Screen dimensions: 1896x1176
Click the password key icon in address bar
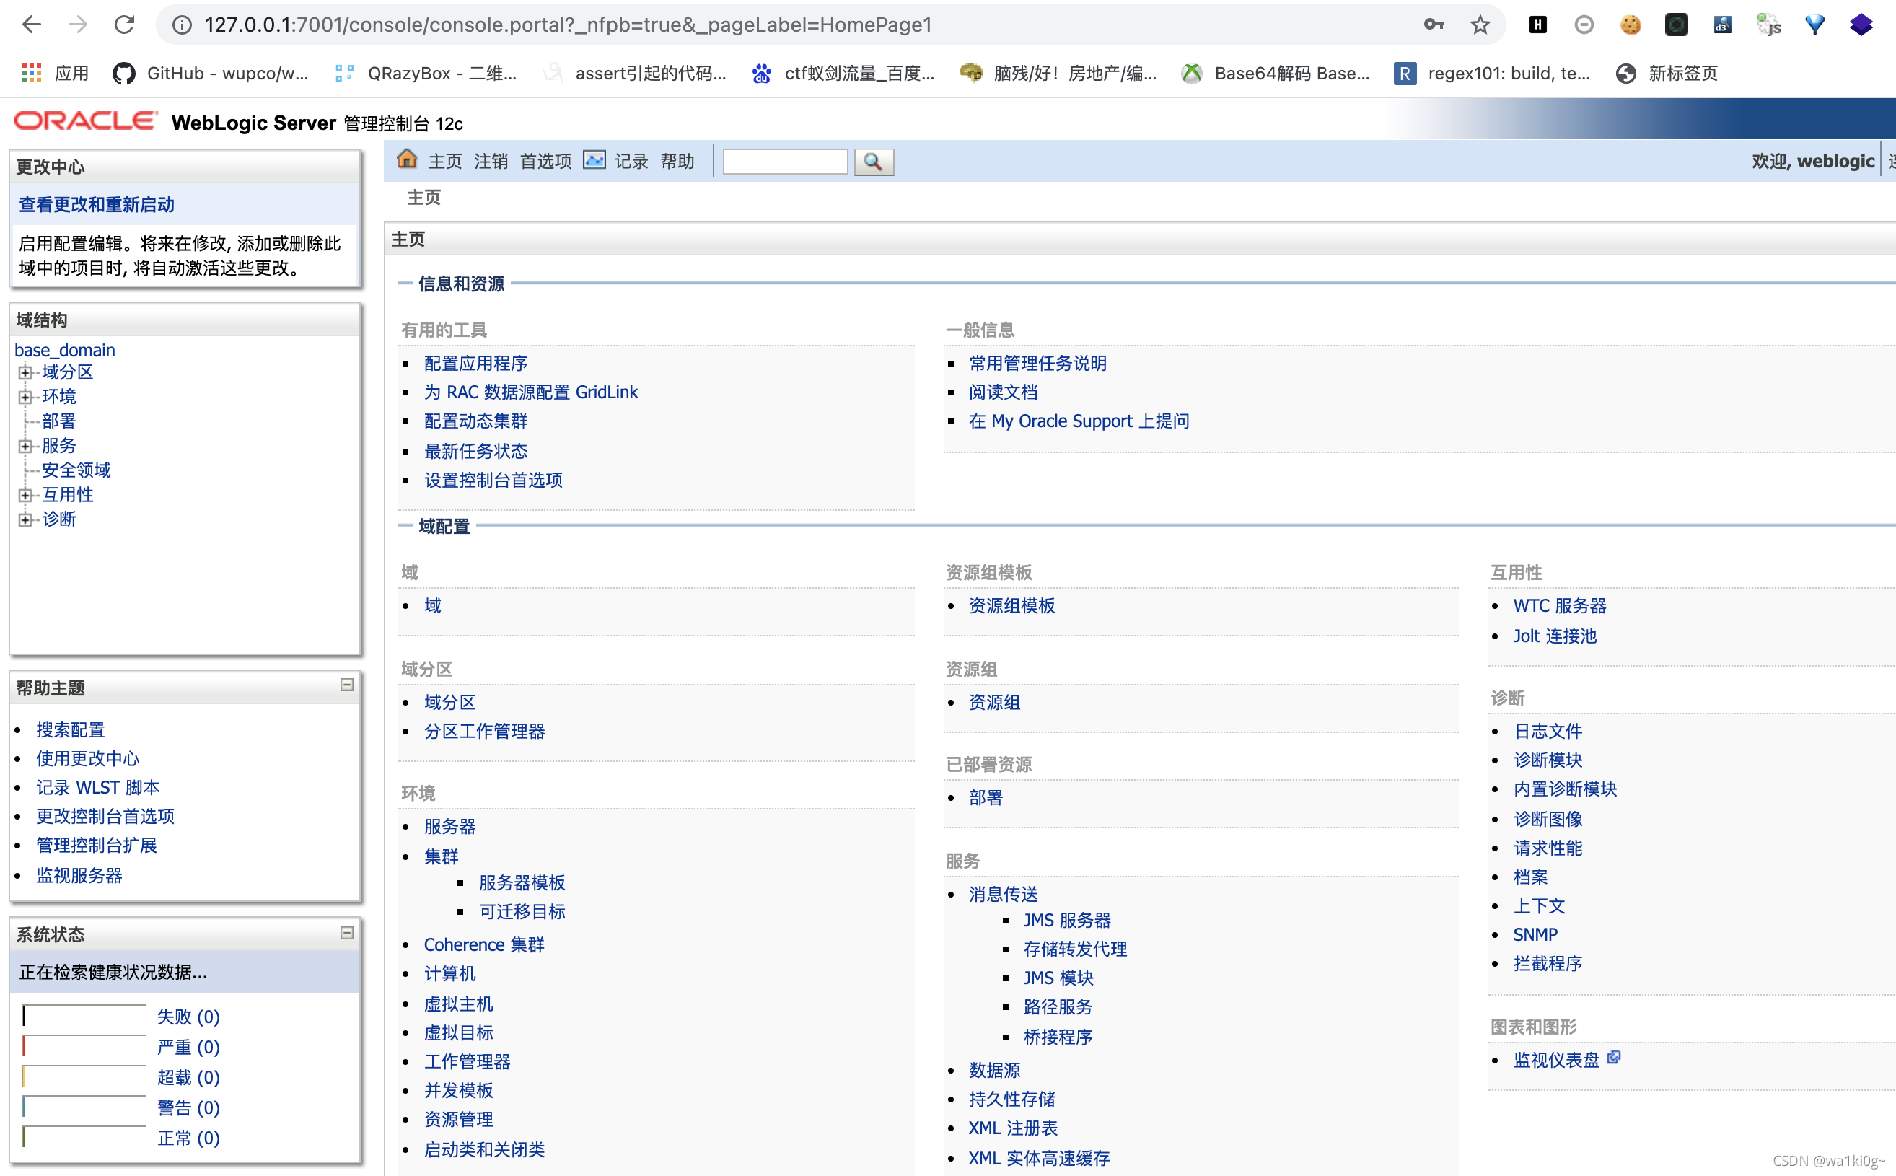1434,25
